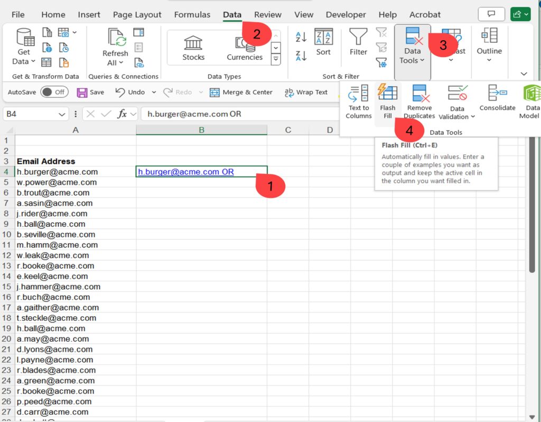Open the Stocks data type
Image resolution: width=541 pixels, height=422 pixels.
click(x=192, y=48)
